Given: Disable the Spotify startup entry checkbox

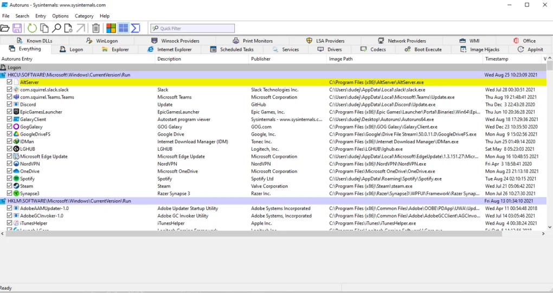Looking at the screenshot, I should pos(10,178).
